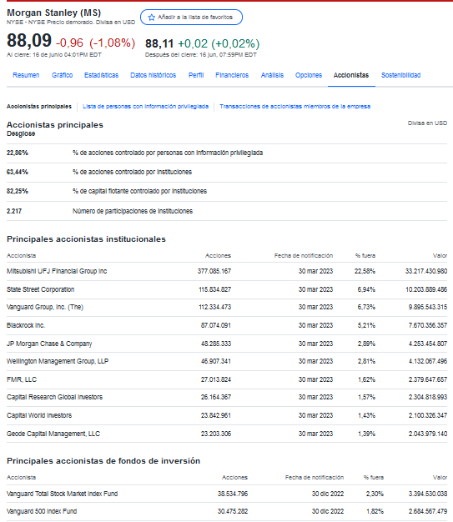Click Capital Research Global Investors name

(x=54, y=398)
